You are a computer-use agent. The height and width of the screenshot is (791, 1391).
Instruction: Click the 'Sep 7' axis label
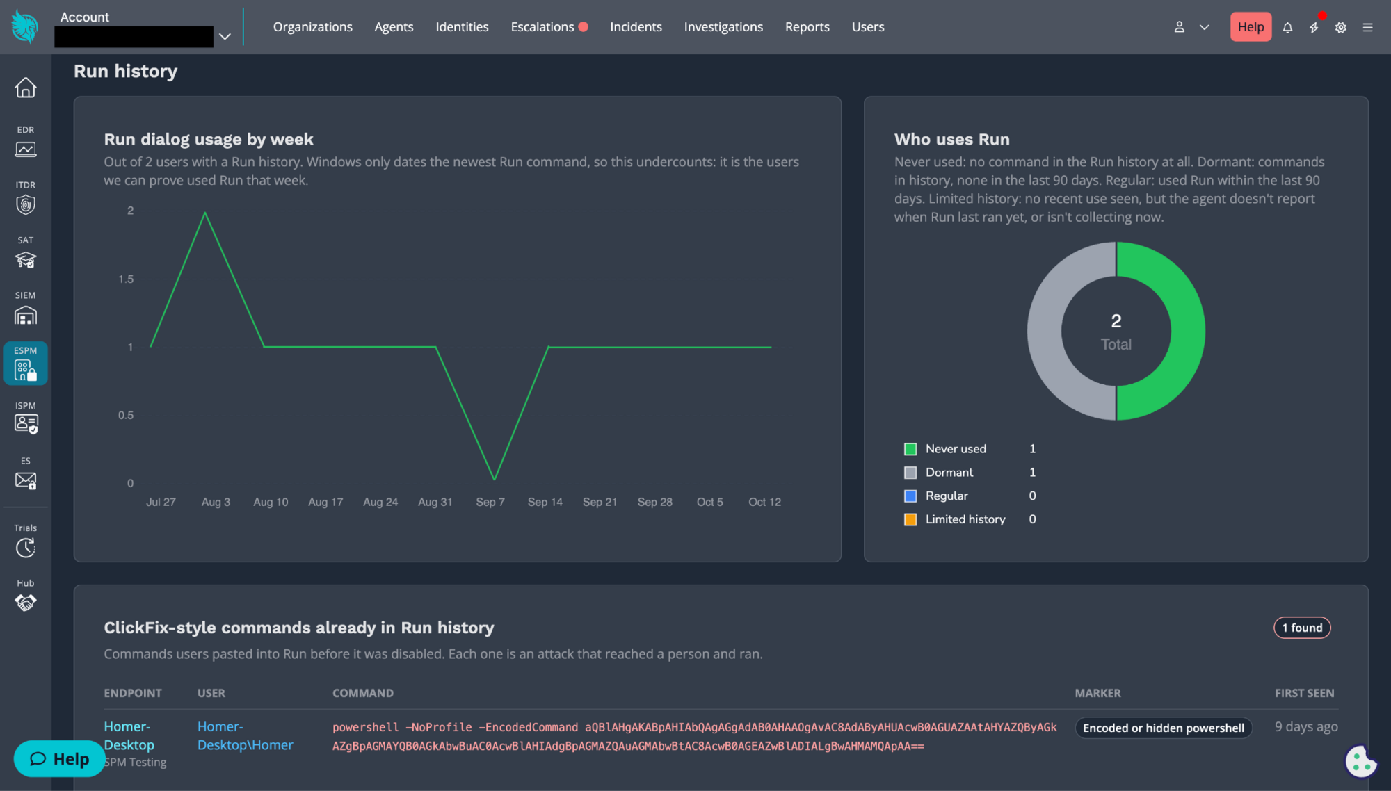tap(490, 502)
